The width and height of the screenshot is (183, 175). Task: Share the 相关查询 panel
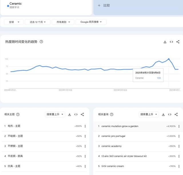click(176, 114)
